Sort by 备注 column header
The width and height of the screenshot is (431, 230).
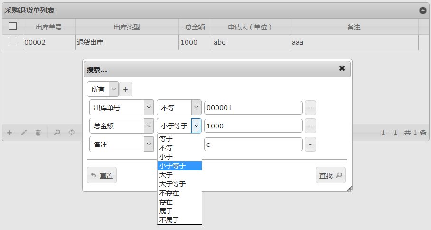[x=354, y=27]
